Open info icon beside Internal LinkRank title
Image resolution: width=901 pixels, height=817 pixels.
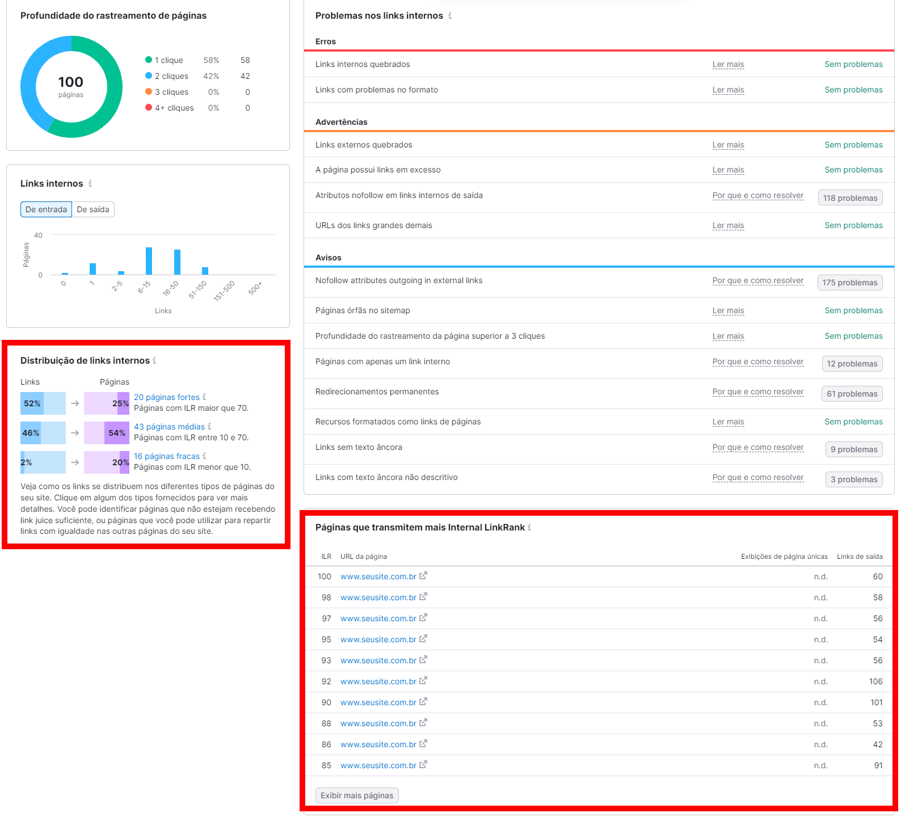(x=529, y=528)
